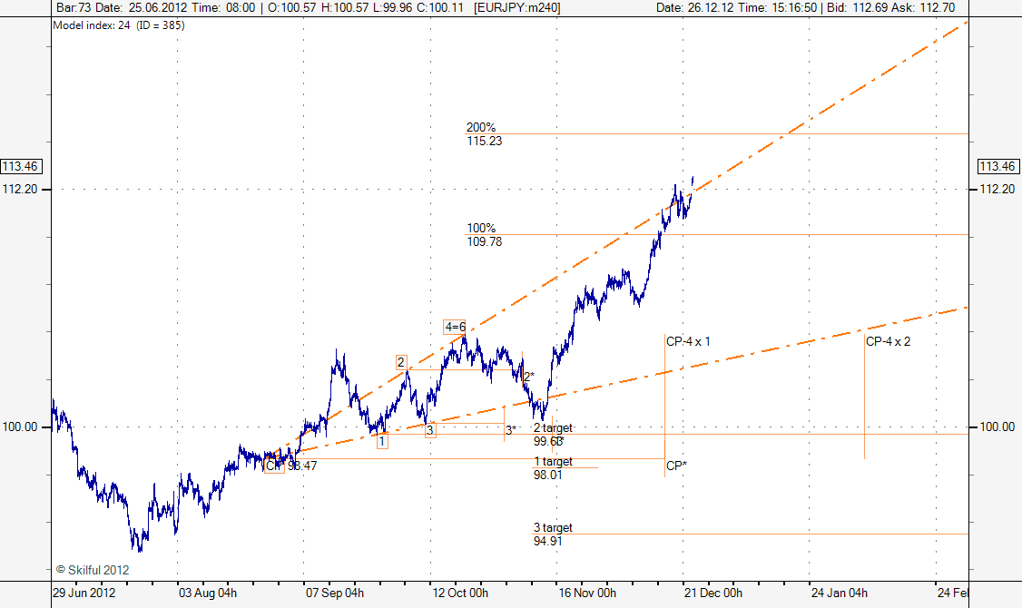The width and height of the screenshot is (1022, 608).
Task: Select the wave point marker labeled 2
Action: [401, 362]
